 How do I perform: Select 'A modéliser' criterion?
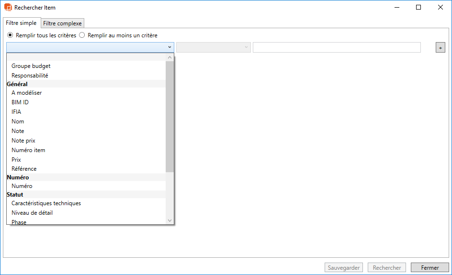27,93
